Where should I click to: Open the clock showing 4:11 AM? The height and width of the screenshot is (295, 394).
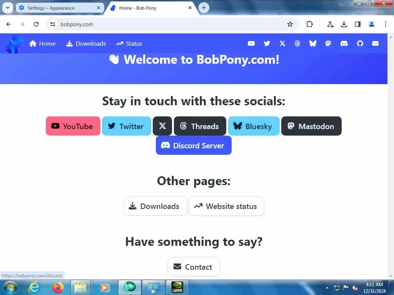click(x=374, y=288)
